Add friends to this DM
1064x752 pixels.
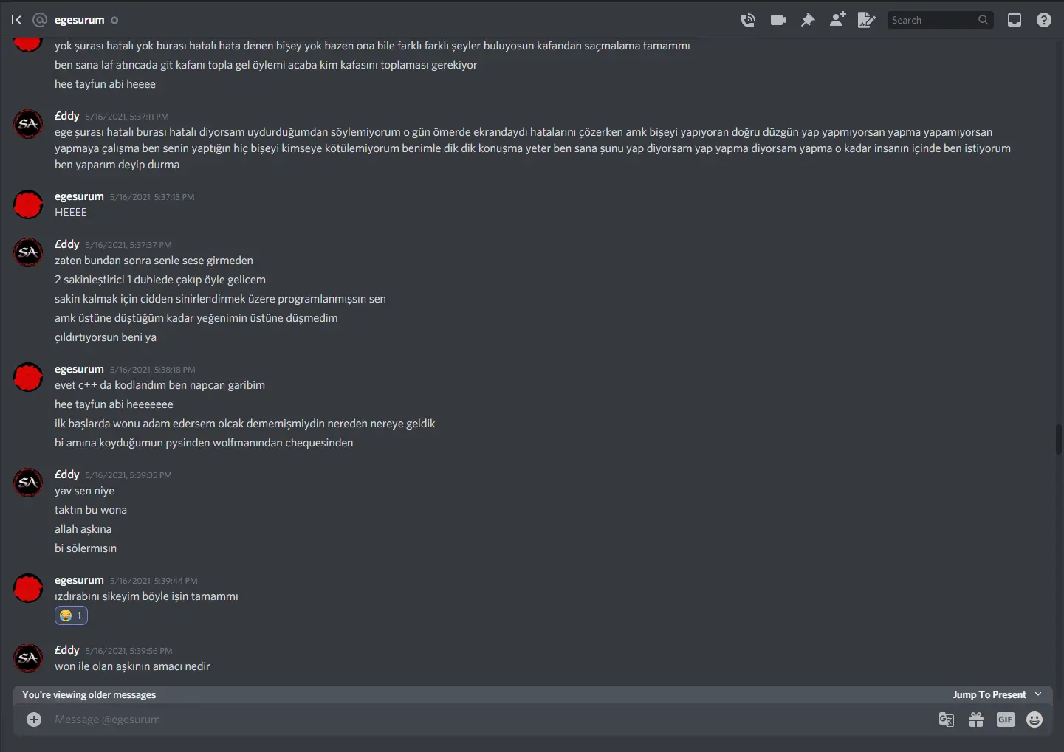tap(837, 20)
